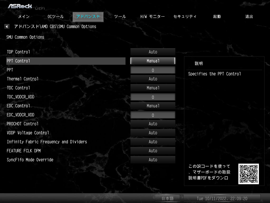Image resolution: width=270 pixels, height=203 pixels.
Task: Switch to H/W モニター tab
Action: (152, 17)
